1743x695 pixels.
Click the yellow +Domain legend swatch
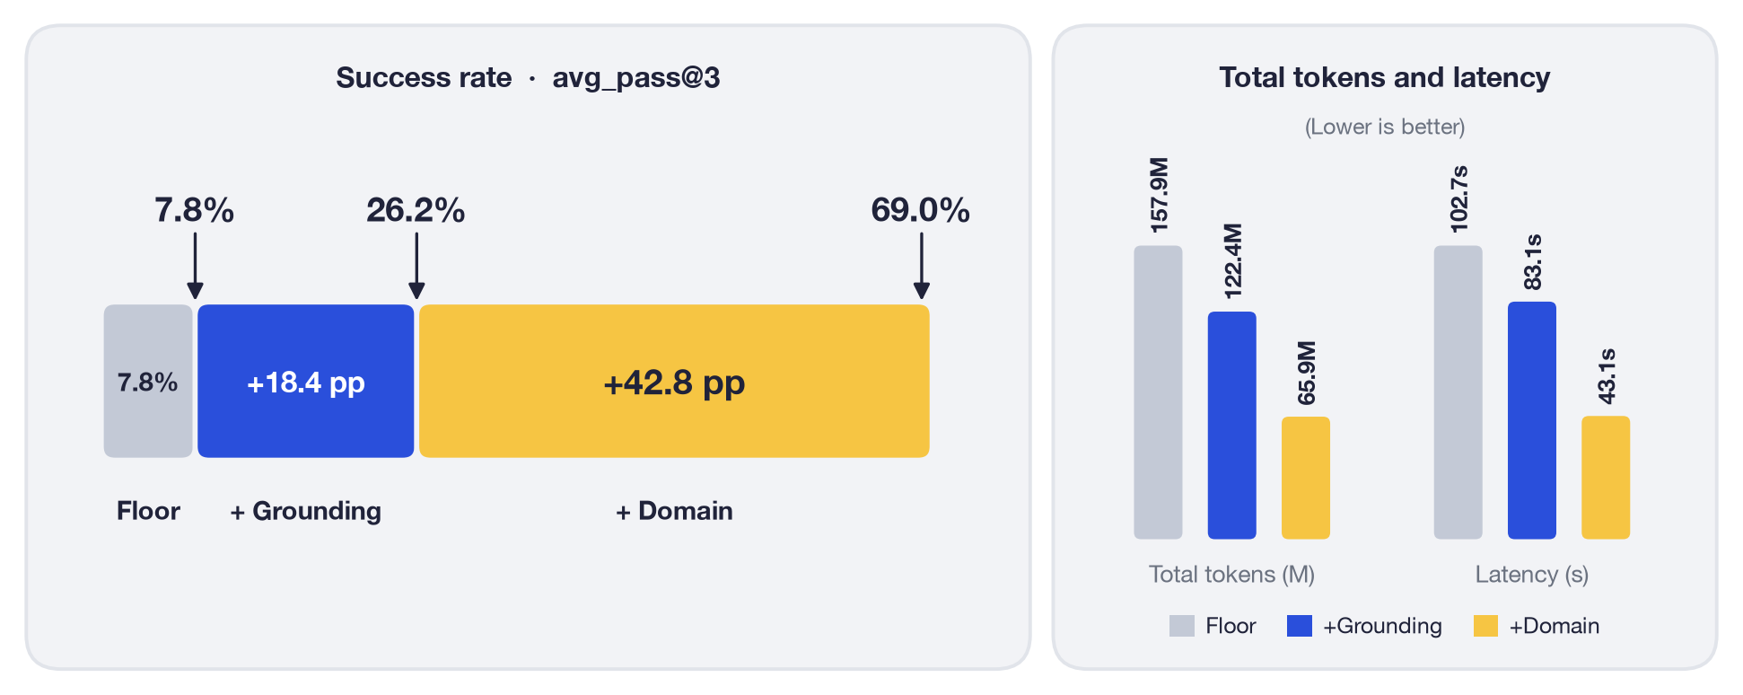pyautogui.click(x=1485, y=626)
